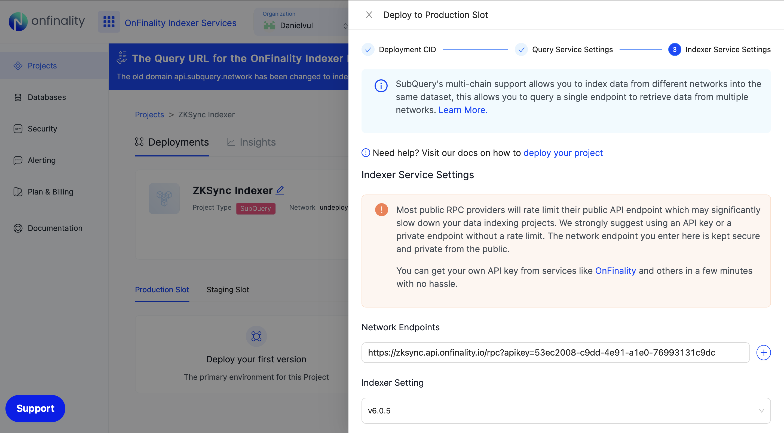This screenshot has width=784, height=433.
Task: Add another network endpoint with the plus icon
Action: [x=763, y=353]
